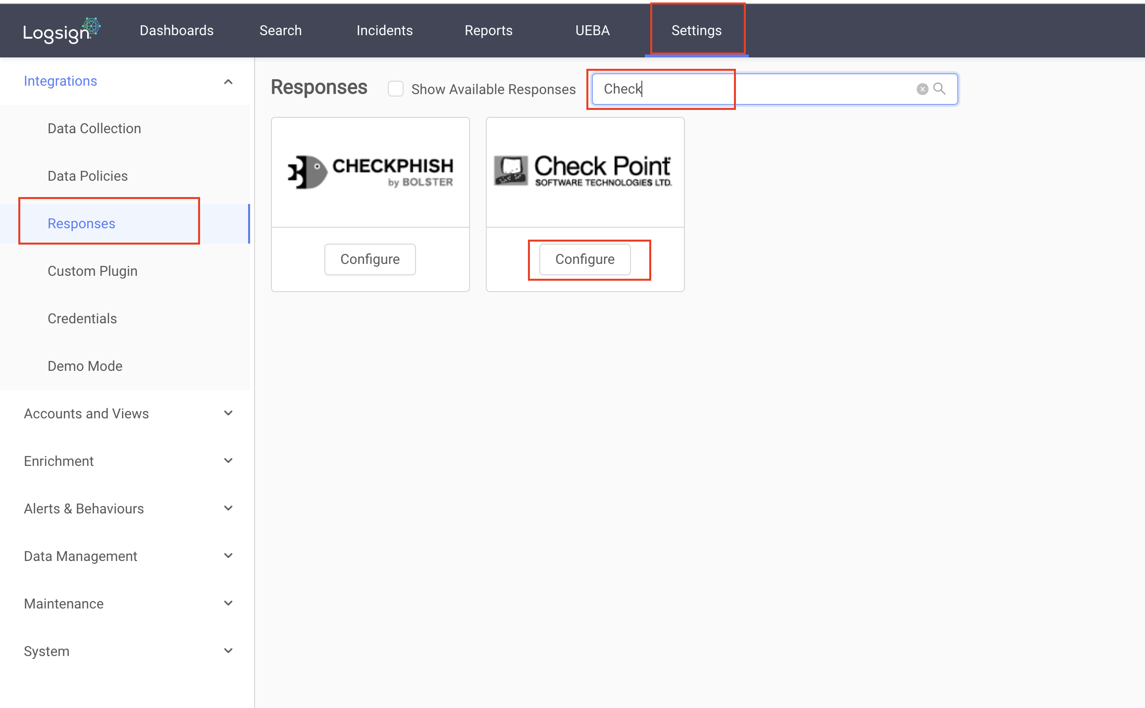Open the Search tab
The height and width of the screenshot is (708, 1145).
(281, 31)
